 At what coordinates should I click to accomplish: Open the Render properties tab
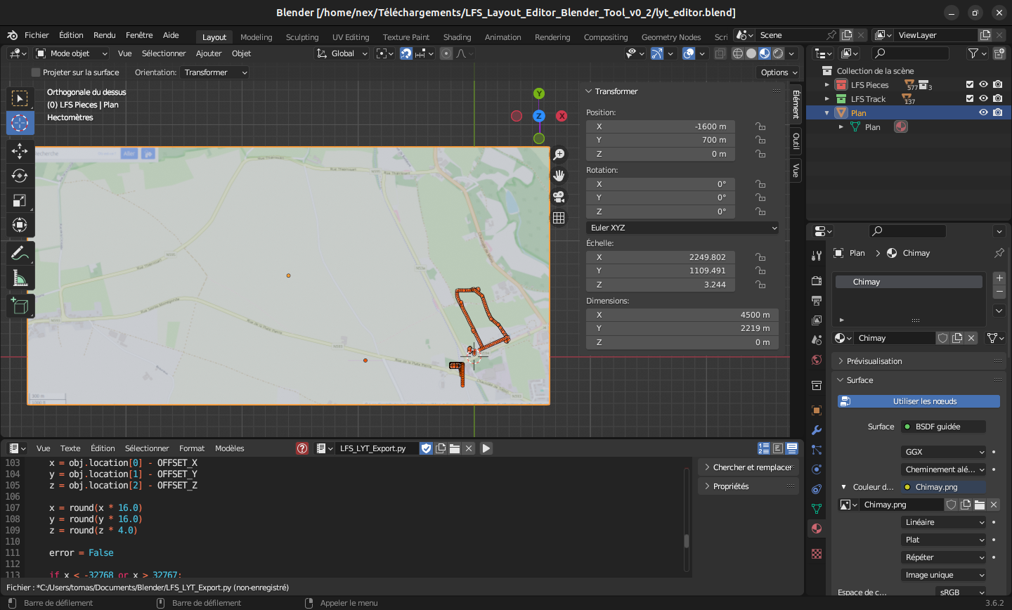coord(817,280)
